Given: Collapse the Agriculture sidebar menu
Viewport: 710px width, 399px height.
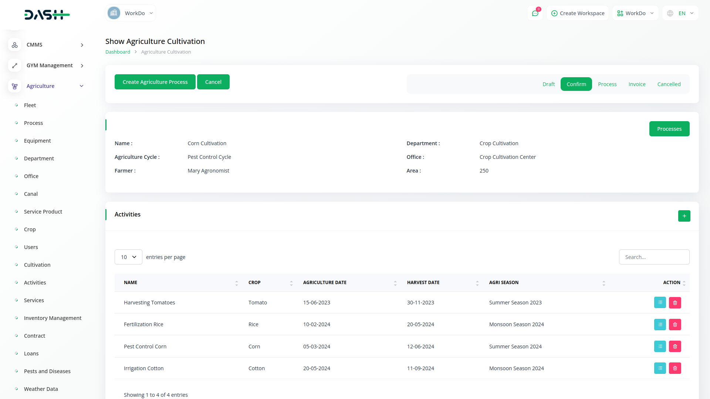Looking at the screenshot, I should [x=81, y=86].
